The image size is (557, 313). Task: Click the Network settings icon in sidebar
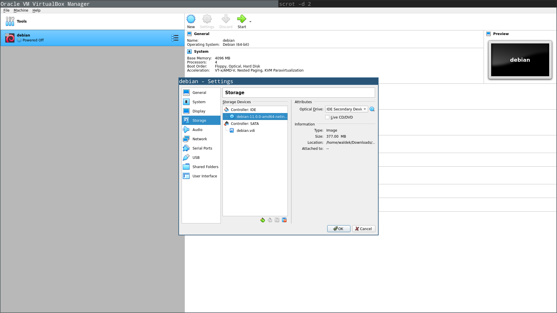click(x=200, y=139)
